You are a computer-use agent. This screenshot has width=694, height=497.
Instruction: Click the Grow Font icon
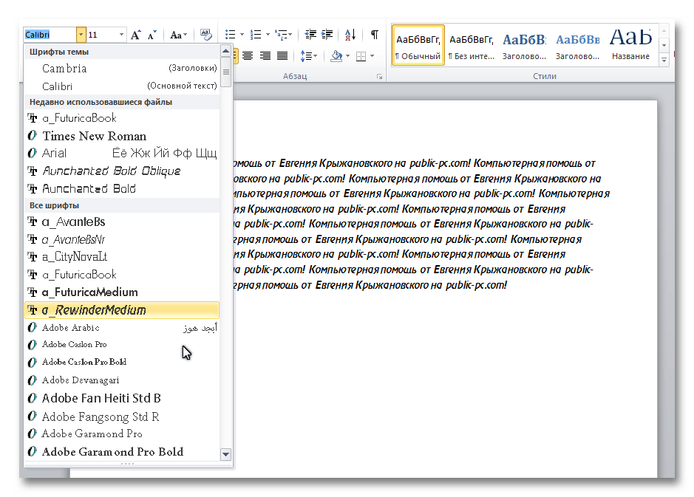point(136,35)
